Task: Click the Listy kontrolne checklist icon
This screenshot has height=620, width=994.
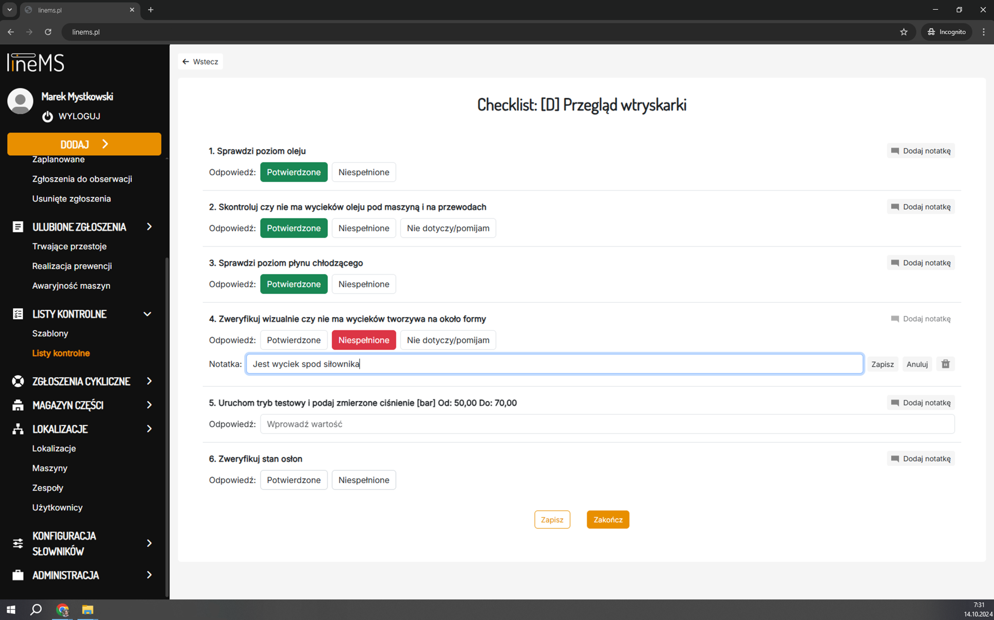Action: pos(18,314)
